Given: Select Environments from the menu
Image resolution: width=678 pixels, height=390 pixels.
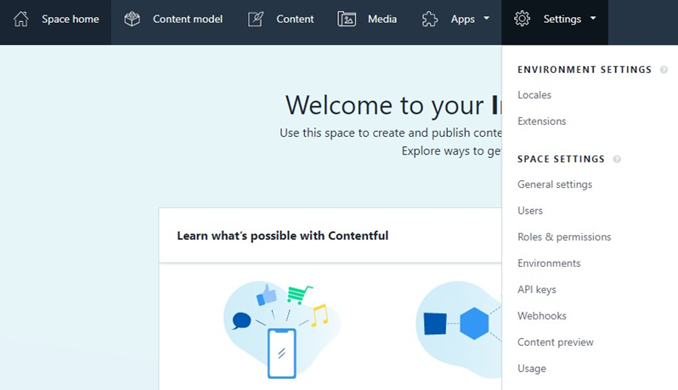Looking at the screenshot, I should 549,263.
